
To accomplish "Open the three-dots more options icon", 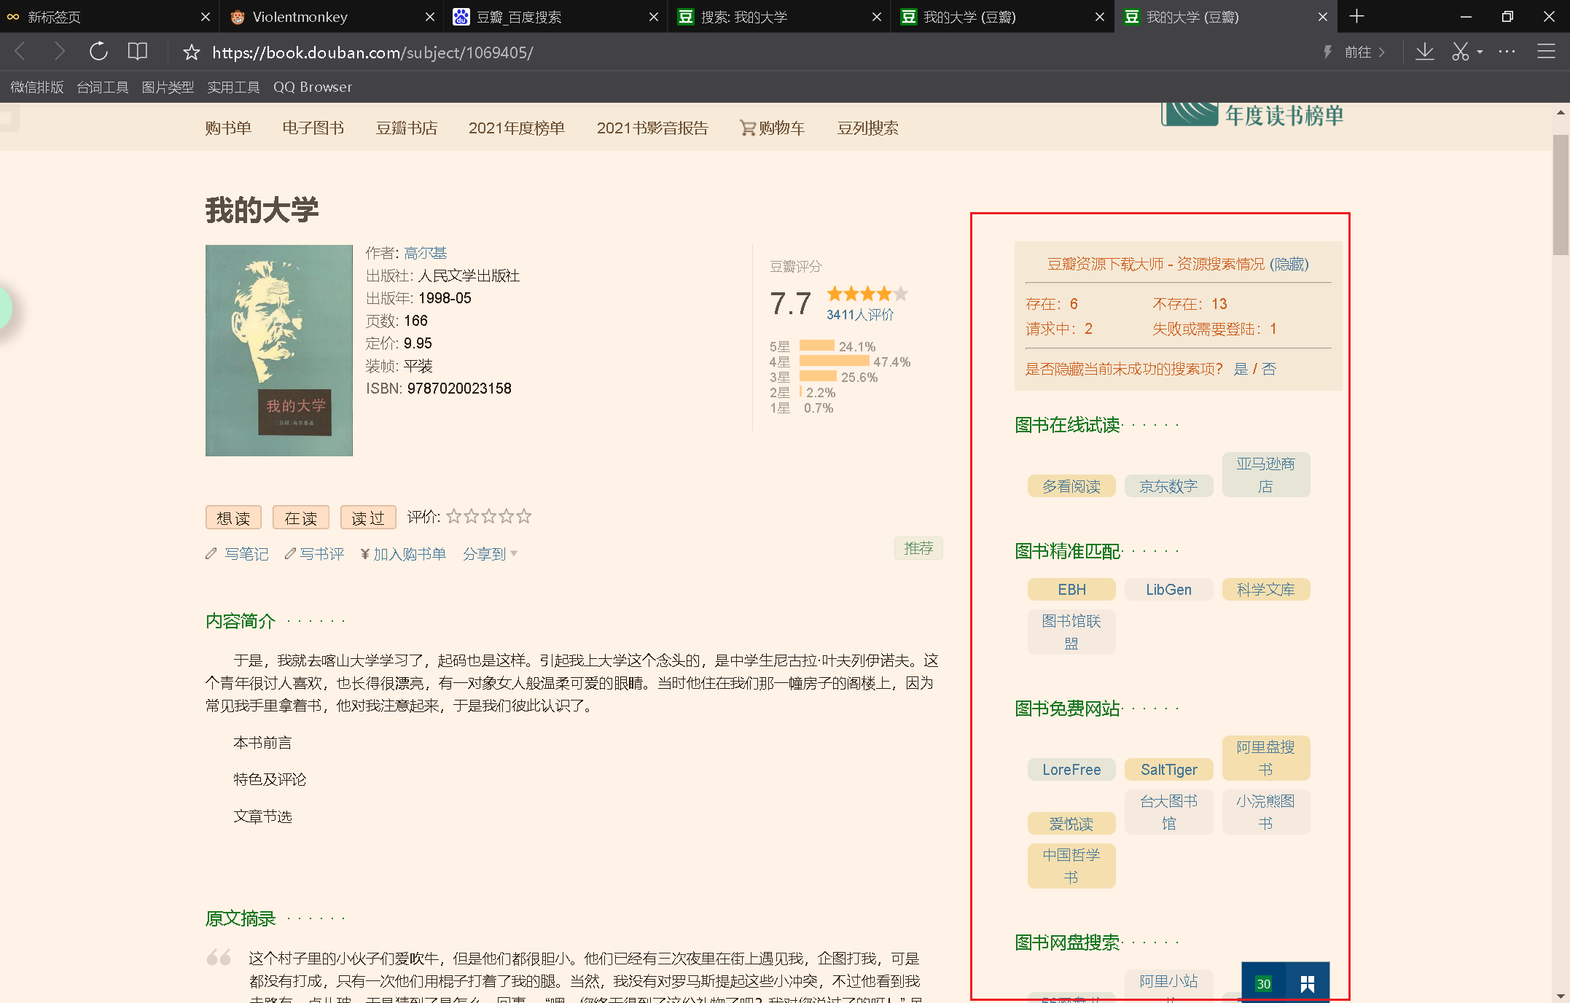I will [1507, 52].
